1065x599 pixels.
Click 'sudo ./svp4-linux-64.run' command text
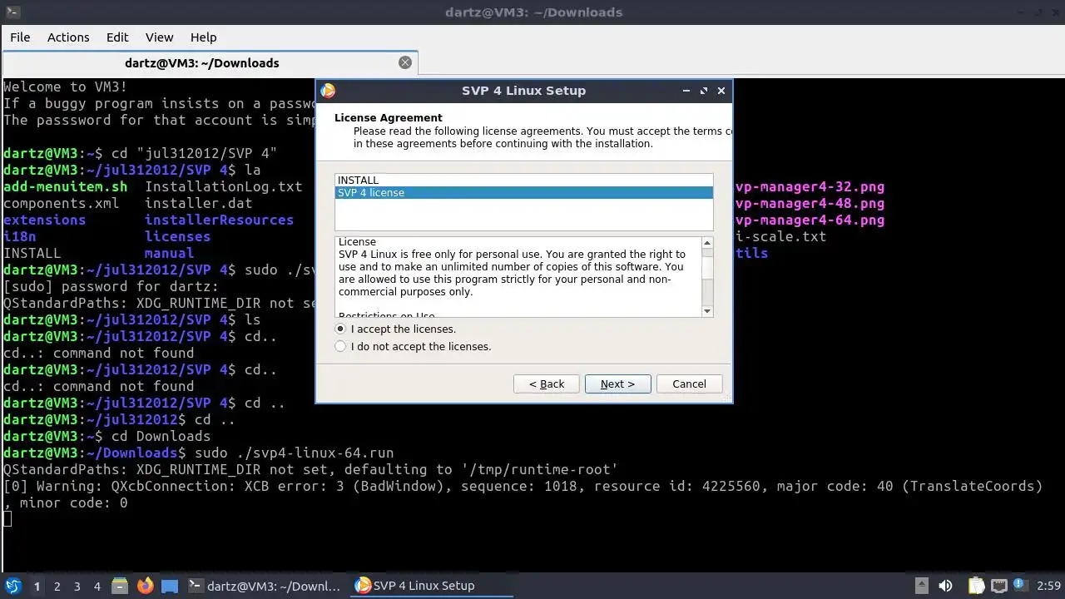tap(294, 453)
